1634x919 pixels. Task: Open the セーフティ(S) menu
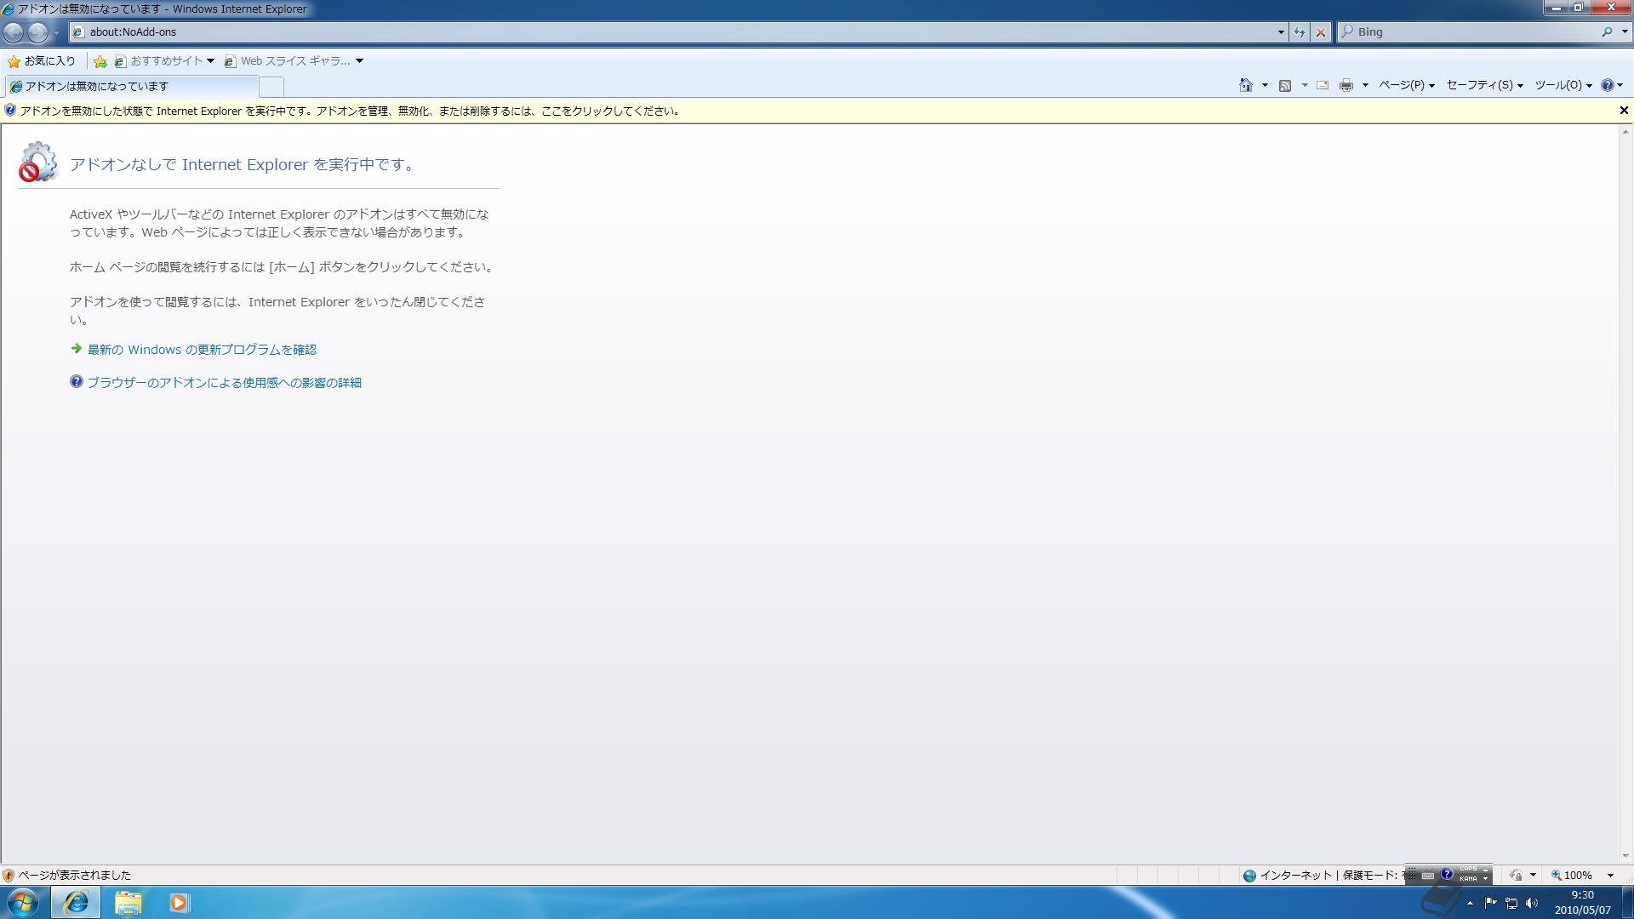tap(1485, 85)
